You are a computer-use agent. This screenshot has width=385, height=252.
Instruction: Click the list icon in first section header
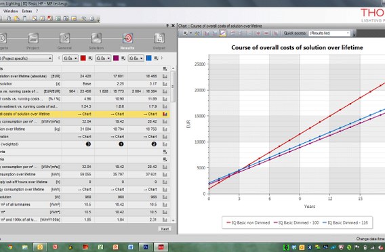[x=165, y=68]
